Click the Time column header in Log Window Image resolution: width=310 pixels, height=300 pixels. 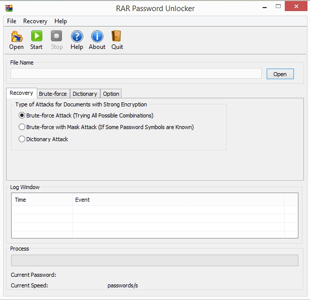pos(42,200)
